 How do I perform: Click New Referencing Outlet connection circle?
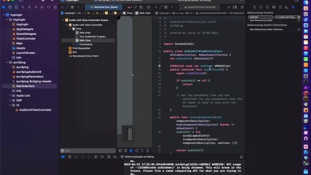(x=299, y=20)
